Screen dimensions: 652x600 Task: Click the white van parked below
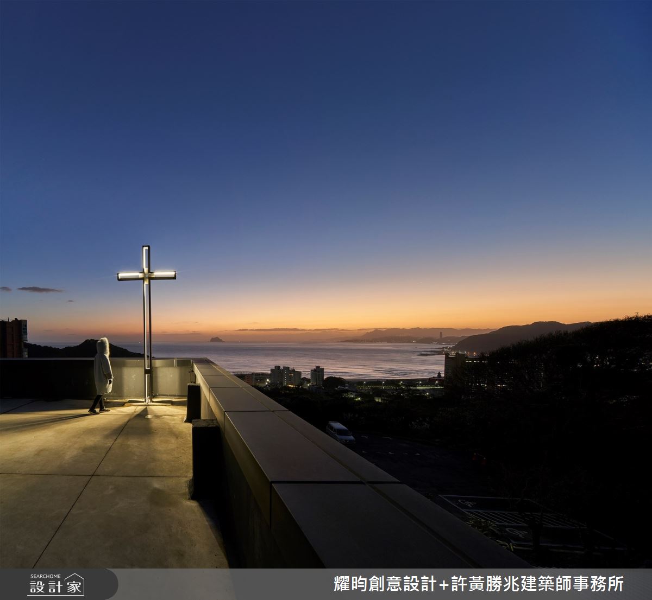click(340, 432)
